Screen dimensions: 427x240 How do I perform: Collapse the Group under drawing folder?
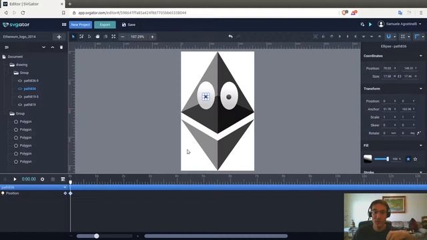pyautogui.click(x=16, y=73)
